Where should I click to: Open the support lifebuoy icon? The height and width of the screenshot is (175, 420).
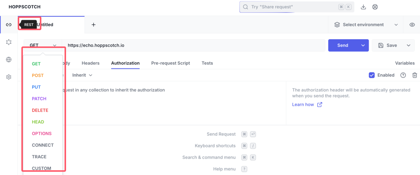point(375,7)
